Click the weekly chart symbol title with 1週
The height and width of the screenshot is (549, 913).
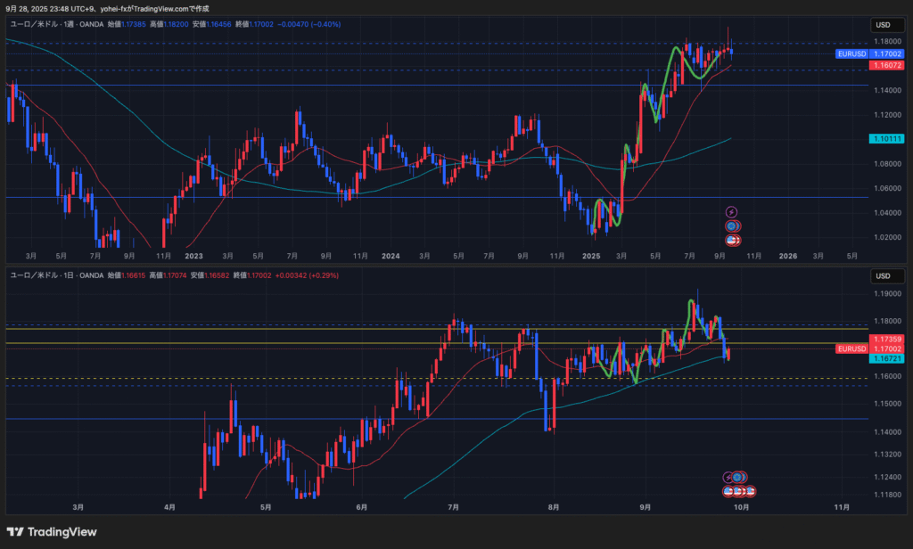55,25
